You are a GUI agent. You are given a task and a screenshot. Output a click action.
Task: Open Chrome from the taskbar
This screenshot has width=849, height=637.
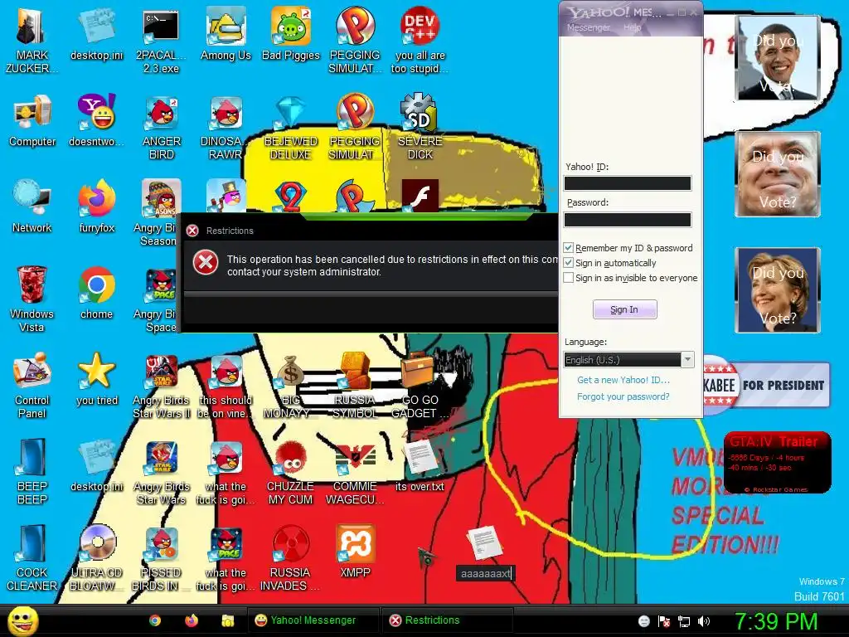[x=155, y=620]
